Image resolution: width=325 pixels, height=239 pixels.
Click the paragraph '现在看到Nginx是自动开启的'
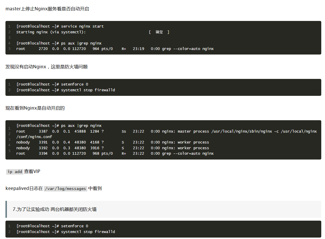tap(35, 108)
